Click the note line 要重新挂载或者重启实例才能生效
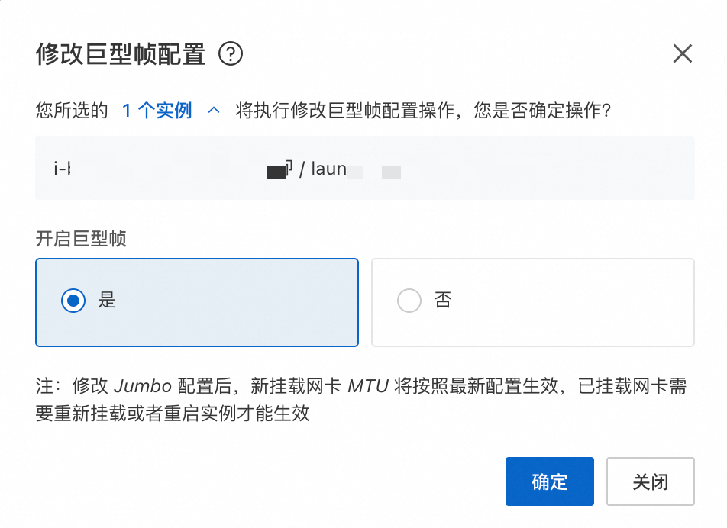The height and width of the screenshot is (528, 727). pos(173,414)
